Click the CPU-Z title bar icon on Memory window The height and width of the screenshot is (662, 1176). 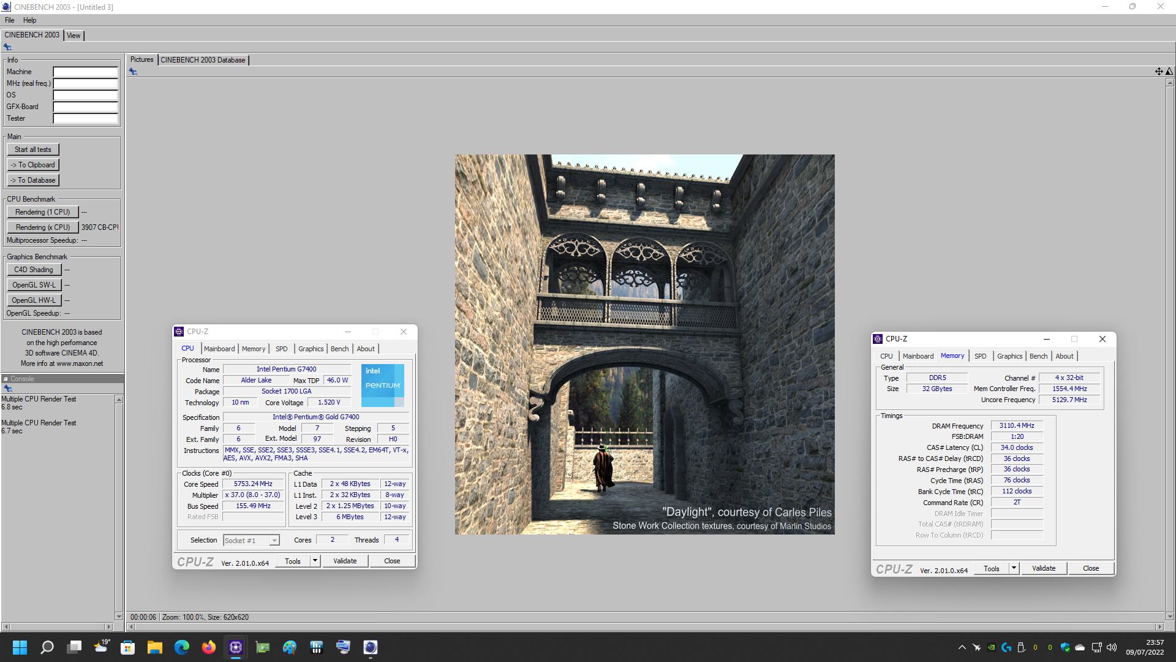click(878, 339)
